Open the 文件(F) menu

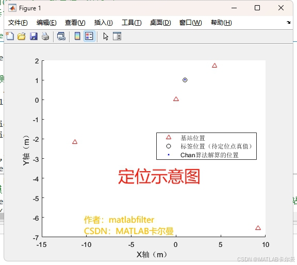click(x=18, y=23)
